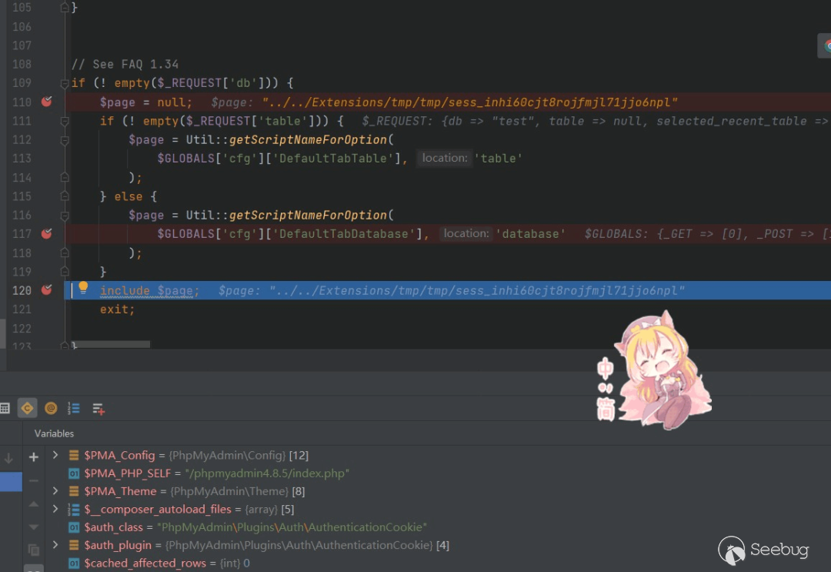
Task: Click the numbered list icon in debug toolbar
Action: coord(74,408)
